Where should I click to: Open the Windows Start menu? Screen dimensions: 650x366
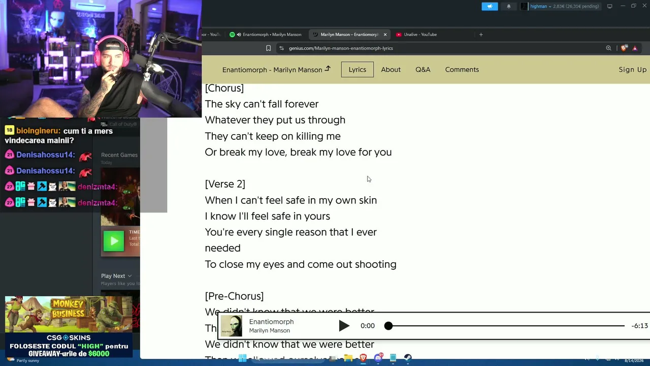pyautogui.click(x=243, y=358)
